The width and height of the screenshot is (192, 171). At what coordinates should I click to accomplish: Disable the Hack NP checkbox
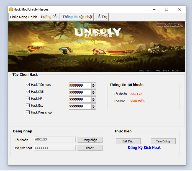(x=28, y=98)
